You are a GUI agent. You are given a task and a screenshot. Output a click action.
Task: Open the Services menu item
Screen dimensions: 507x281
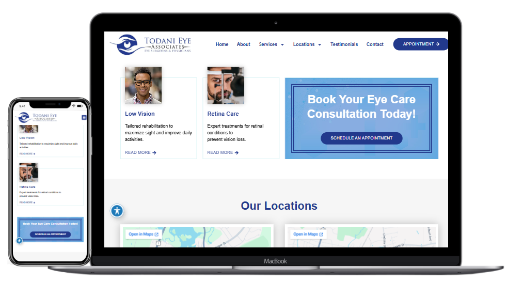[x=268, y=44]
